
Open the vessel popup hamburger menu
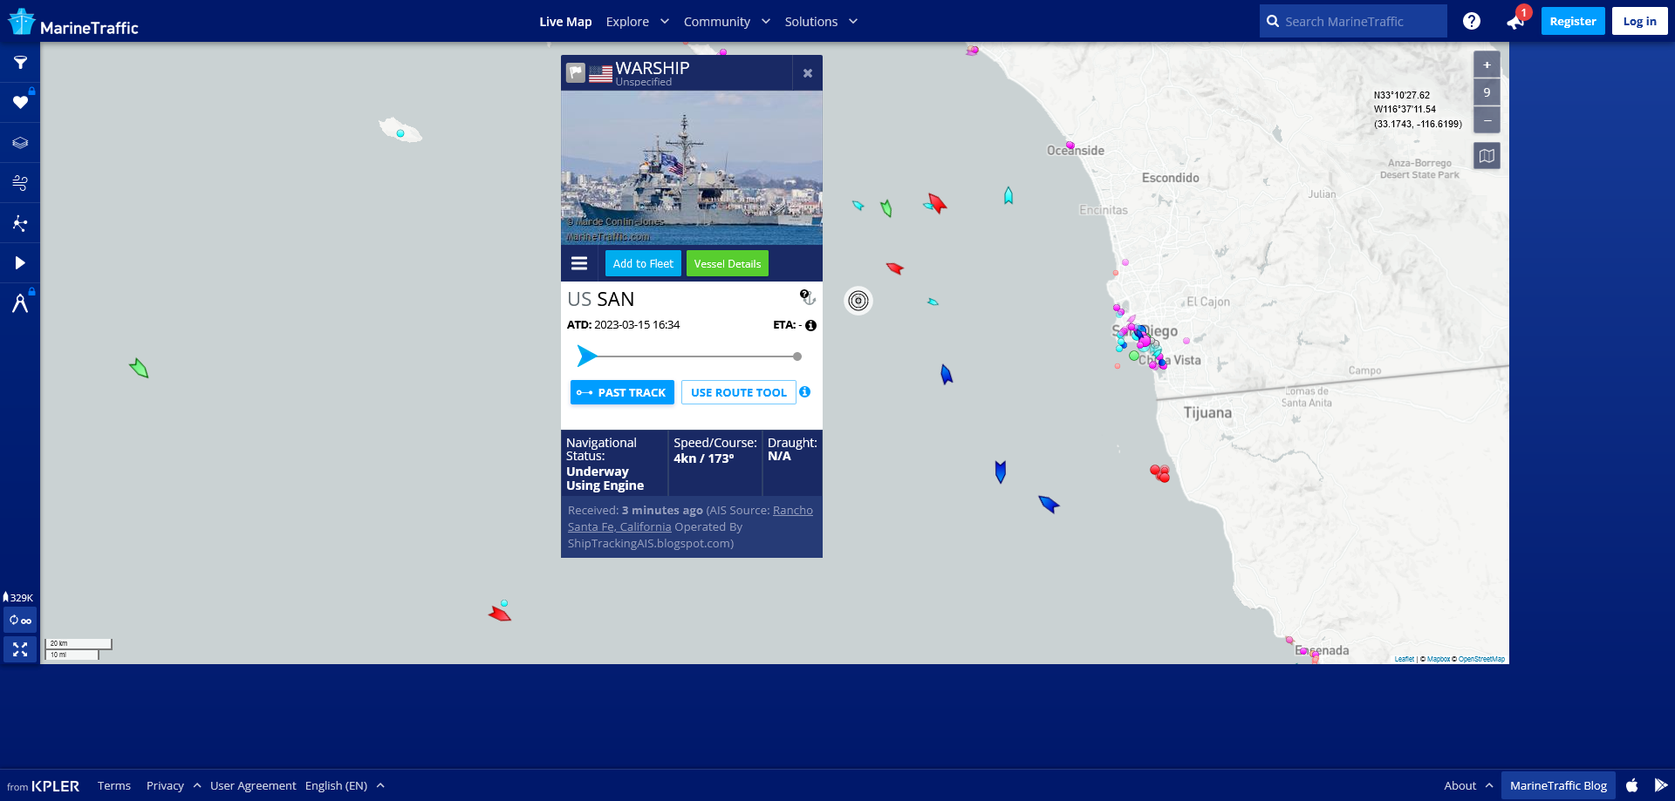pyautogui.click(x=579, y=263)
